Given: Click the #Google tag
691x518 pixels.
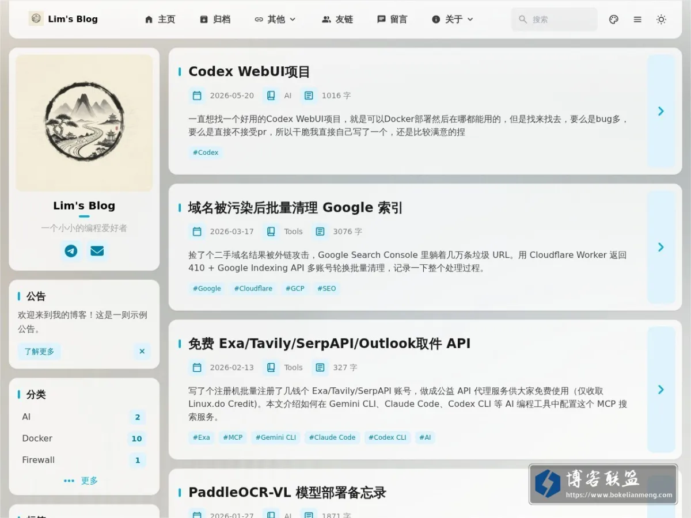Looking at the screenshot, I should pyautogui.click(x=207, y=288).
